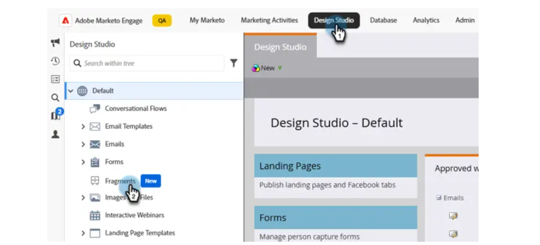Viewport: 540px width, 245px height.
Task: Open Marketing Activities in top navigation
Action: coord(269,20)
